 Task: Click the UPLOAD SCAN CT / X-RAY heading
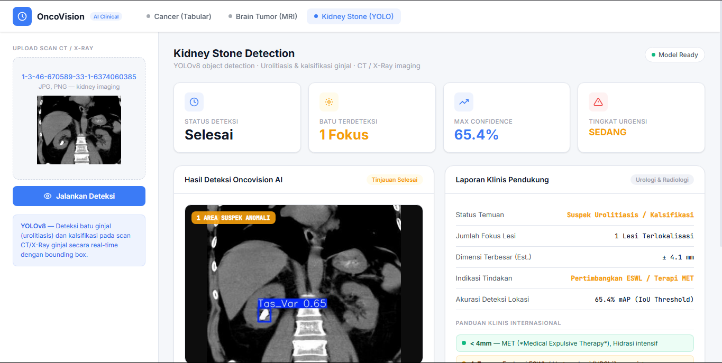53,48
